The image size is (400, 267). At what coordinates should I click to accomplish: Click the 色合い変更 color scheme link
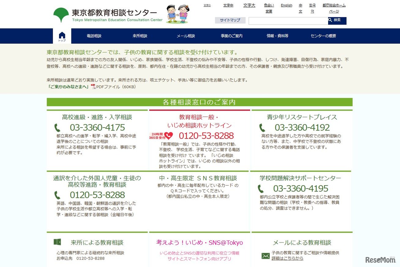269,8
